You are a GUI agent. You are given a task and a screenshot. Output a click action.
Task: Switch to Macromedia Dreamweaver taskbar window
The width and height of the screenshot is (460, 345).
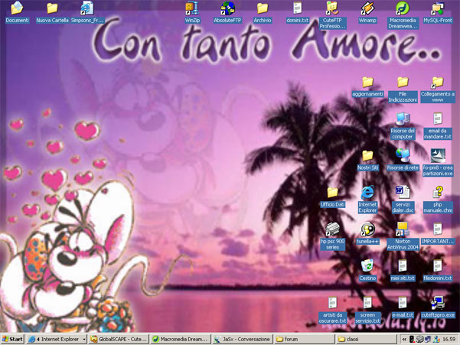(x=181, y=339)
